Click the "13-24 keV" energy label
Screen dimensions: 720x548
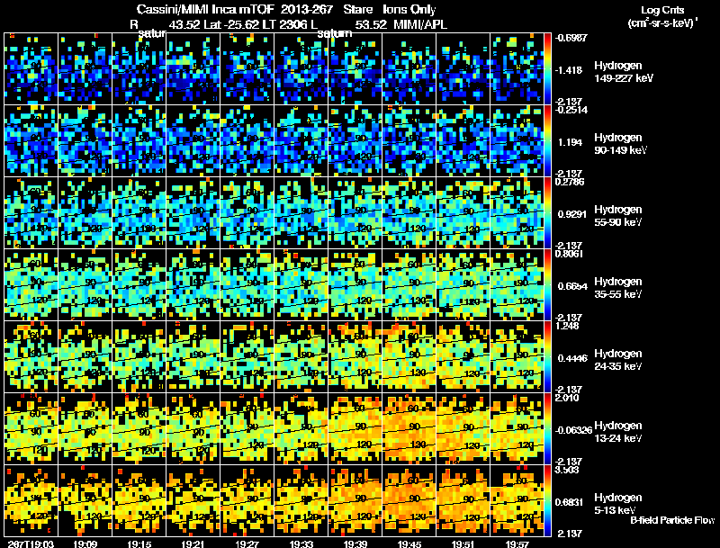[617, 438]
